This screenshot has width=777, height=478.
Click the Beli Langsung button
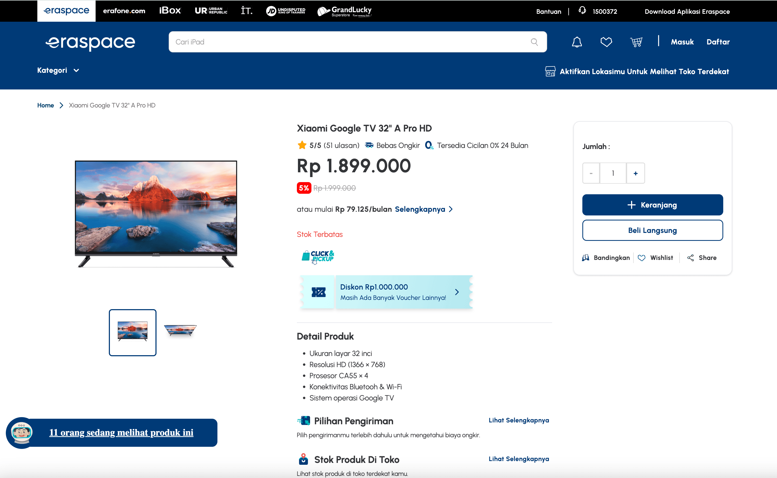(652, 231)
